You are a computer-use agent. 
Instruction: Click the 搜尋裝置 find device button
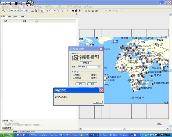86,63
